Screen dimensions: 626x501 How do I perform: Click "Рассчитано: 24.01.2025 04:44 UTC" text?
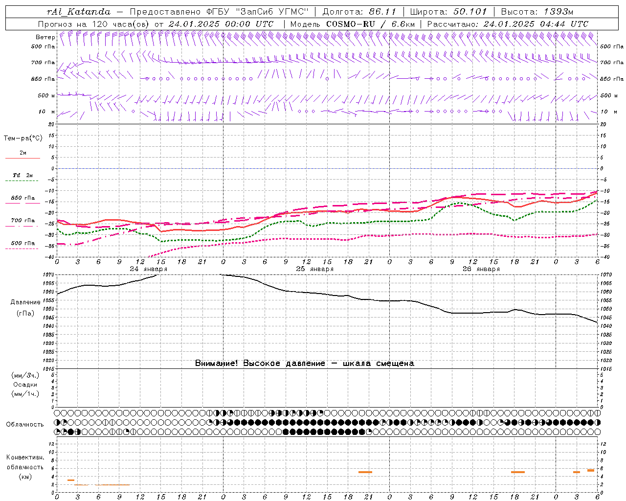pyautogui.click(x=508, y=24)
